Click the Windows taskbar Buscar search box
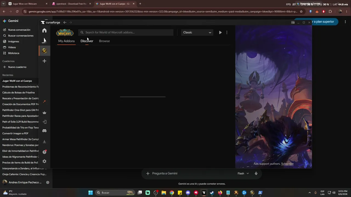Viewport: 351px width, 197px height. tap(115, 193)
